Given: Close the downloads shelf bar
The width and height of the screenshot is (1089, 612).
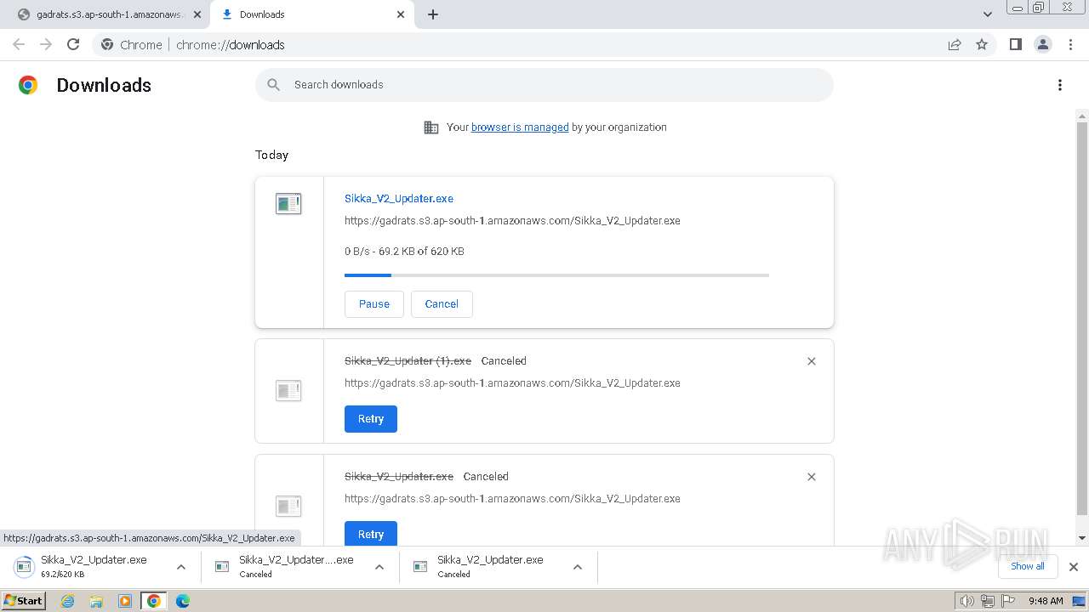Looking at the screenshot, I should point(1074,567).
